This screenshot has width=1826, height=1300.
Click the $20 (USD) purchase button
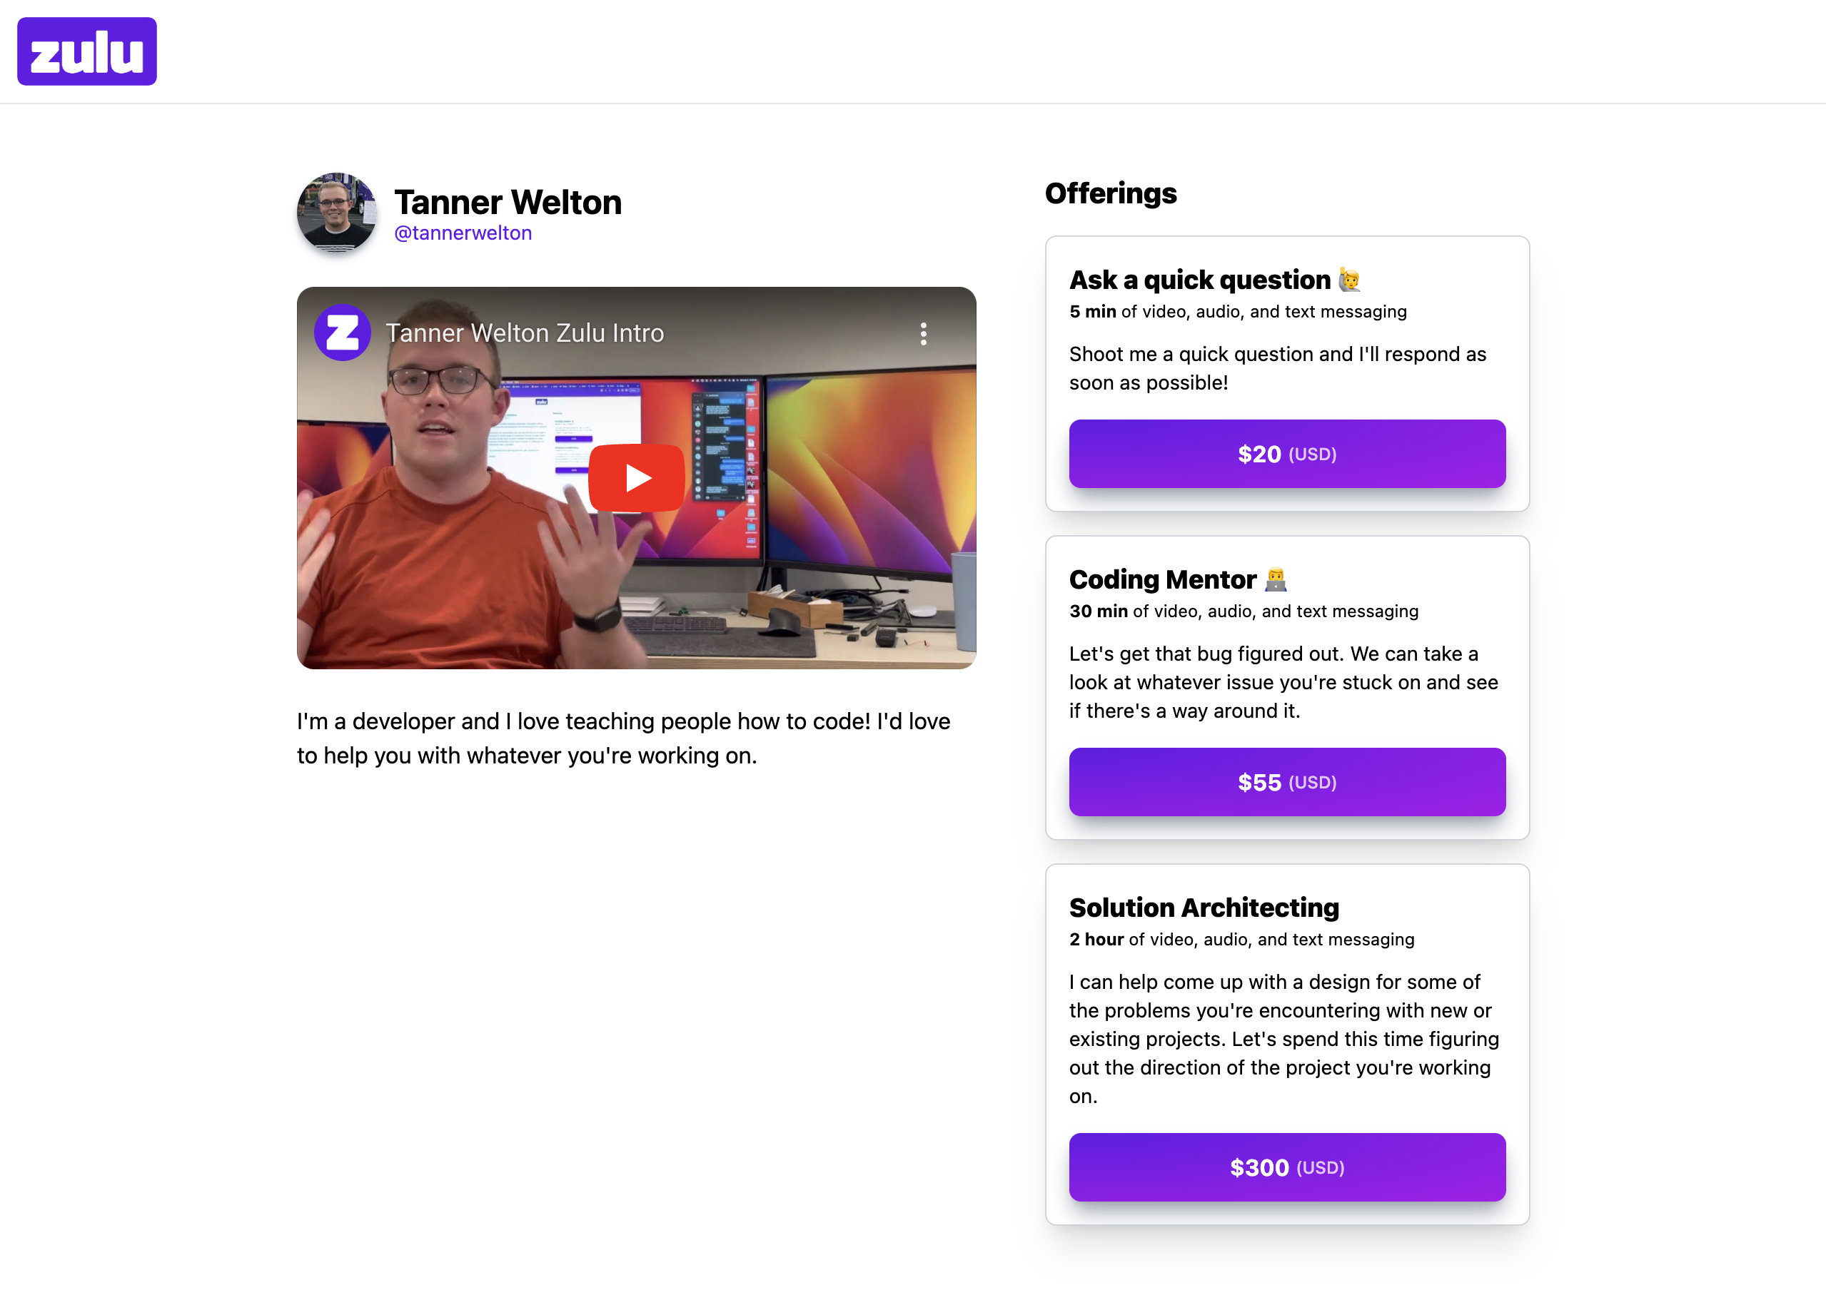(1287, 454)
